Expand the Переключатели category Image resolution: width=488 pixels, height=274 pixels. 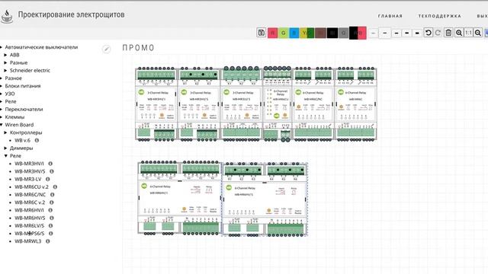click(2, 110)
